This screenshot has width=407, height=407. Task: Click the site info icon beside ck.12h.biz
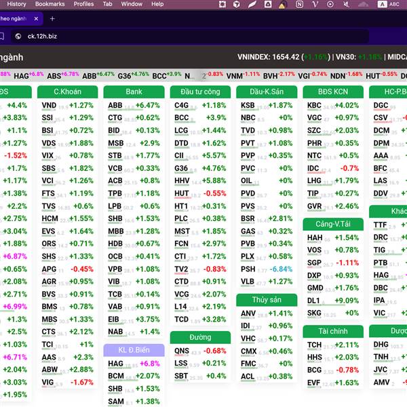click(x=18, y=37)
